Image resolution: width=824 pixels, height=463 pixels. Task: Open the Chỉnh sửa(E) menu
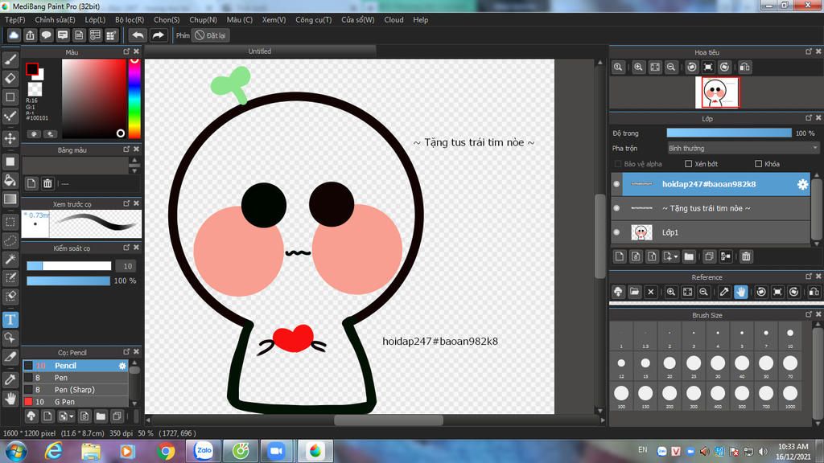(56, 20)
